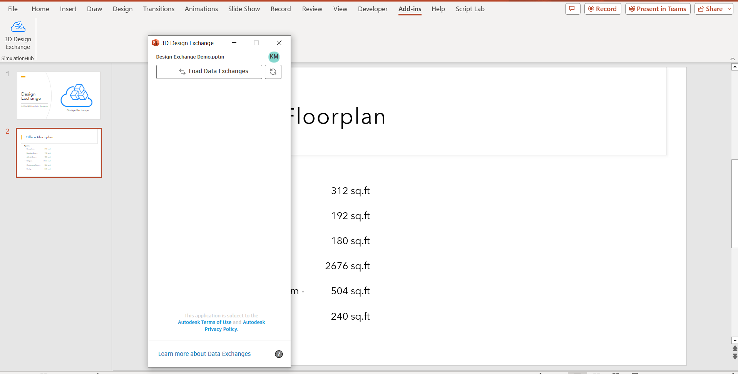This screenshot has width=738, height=374.
Task: Open the Help tab
Action: [438, 9]
